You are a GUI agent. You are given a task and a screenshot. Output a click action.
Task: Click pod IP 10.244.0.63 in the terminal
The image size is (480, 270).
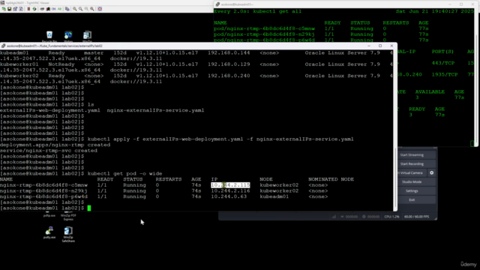click(229, 196)
